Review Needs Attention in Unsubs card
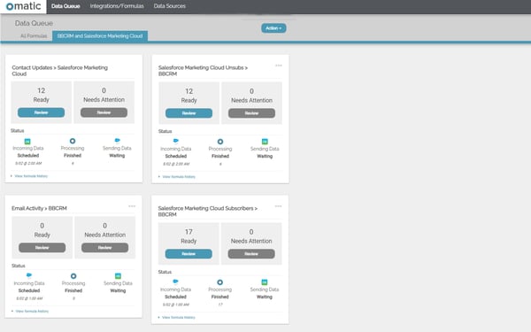 [x=251, y=113]
